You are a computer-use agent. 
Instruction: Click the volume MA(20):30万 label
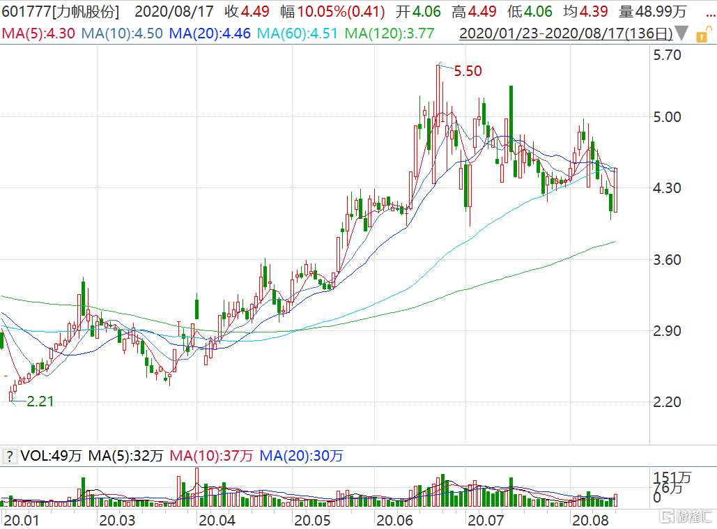coord(301,456)
